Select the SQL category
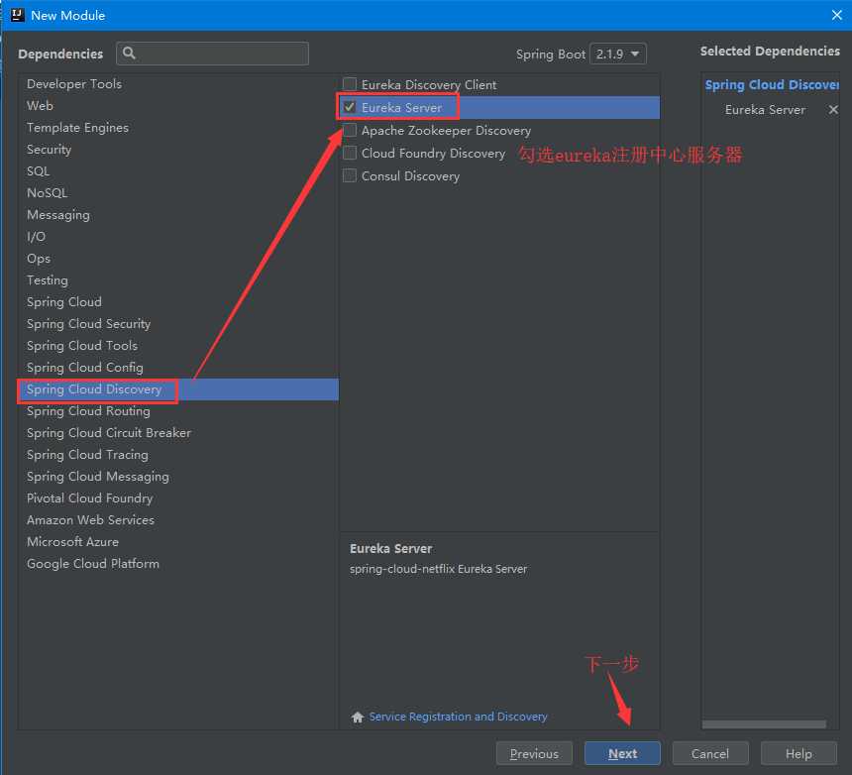The height and width of the screenshot is (775, 852). 177,170
